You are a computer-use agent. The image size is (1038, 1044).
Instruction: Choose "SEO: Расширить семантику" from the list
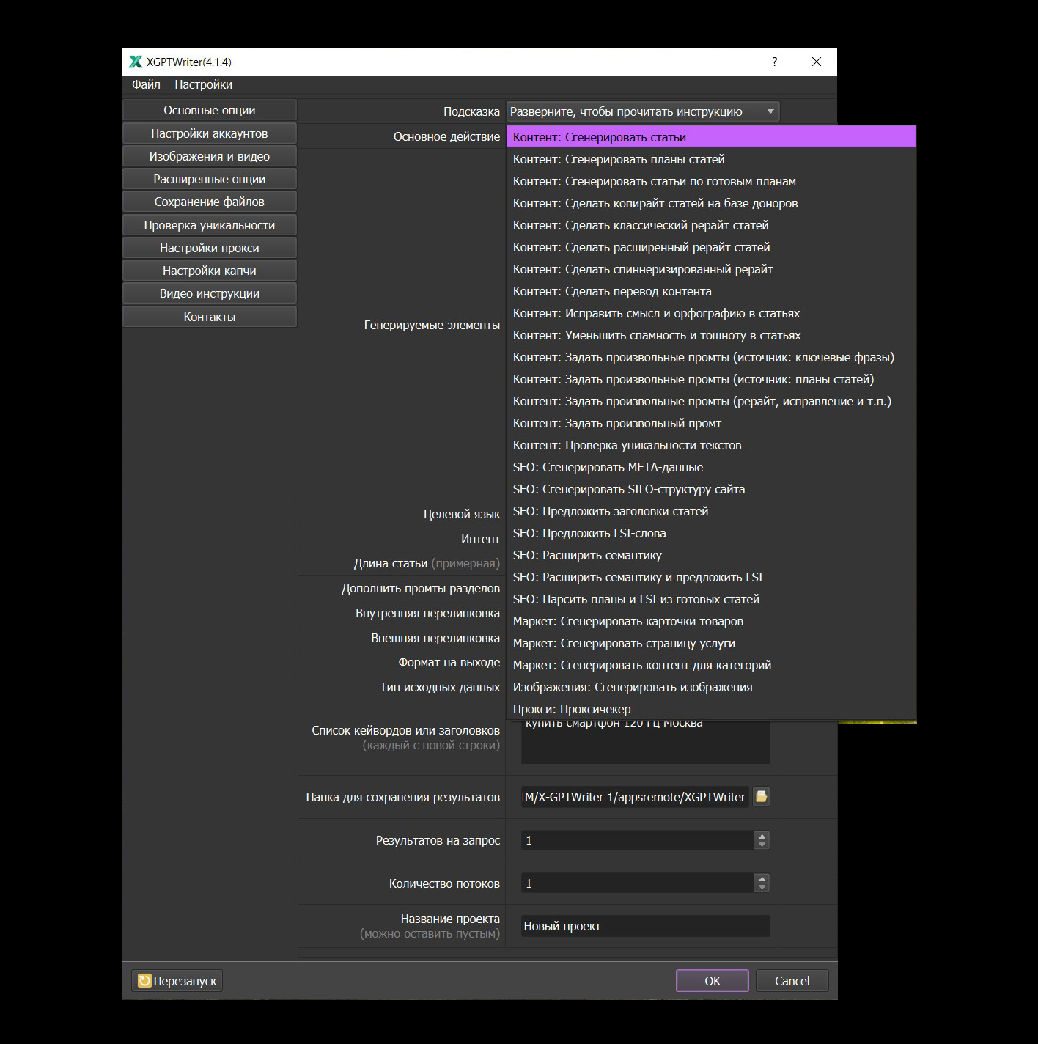click(x=586, y=556)
